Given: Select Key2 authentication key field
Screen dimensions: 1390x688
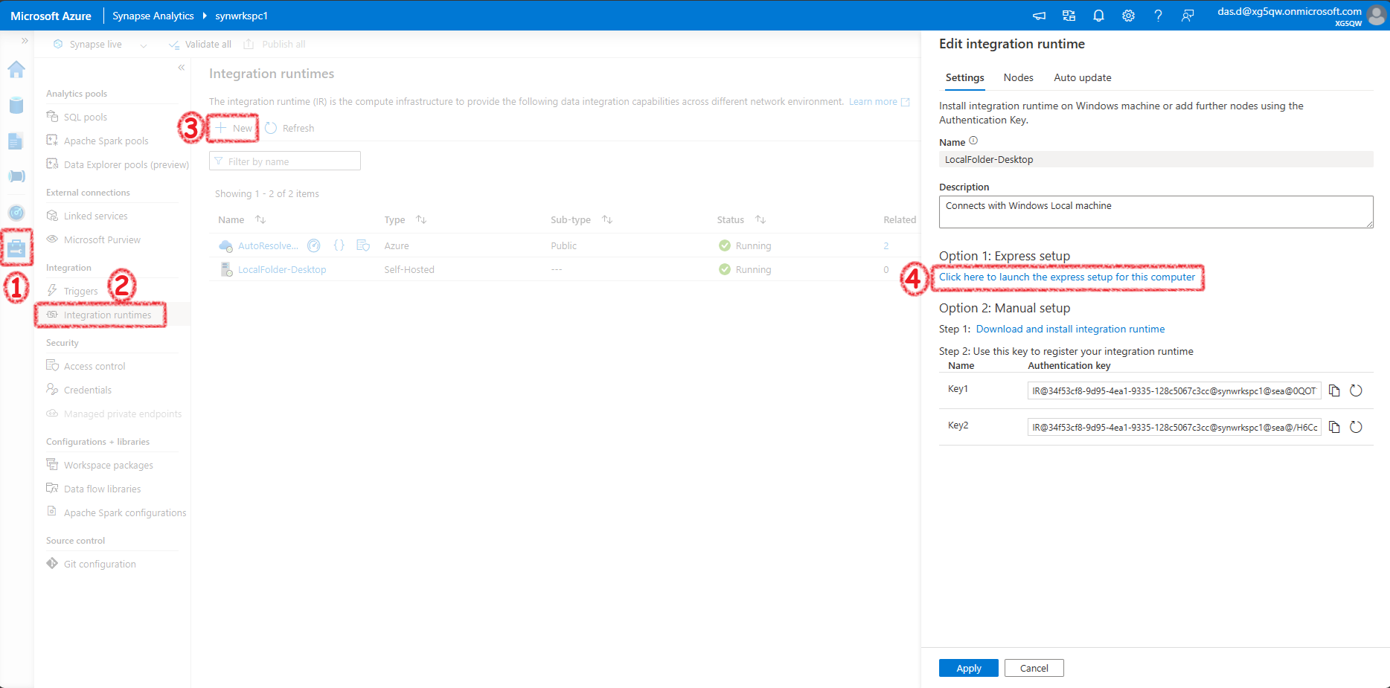Looking at the screenshot, I should pyautogui.click(x=1174, y=427).
